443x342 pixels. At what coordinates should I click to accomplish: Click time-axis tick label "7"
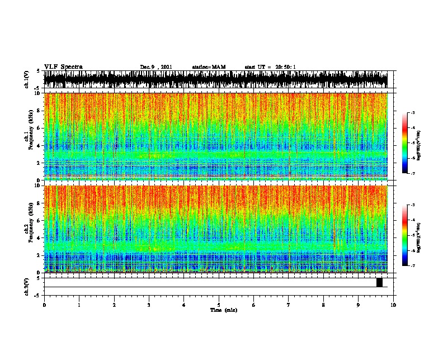[289, 305]
